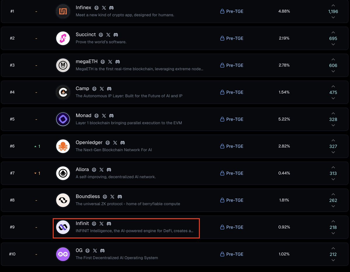
Task: Open the megaETH project name link
Action: click(87, 62)
